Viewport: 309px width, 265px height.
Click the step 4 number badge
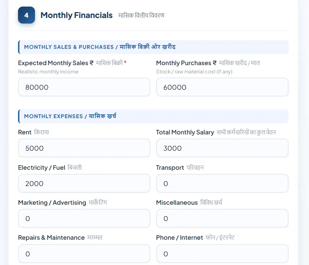point(26,15)
